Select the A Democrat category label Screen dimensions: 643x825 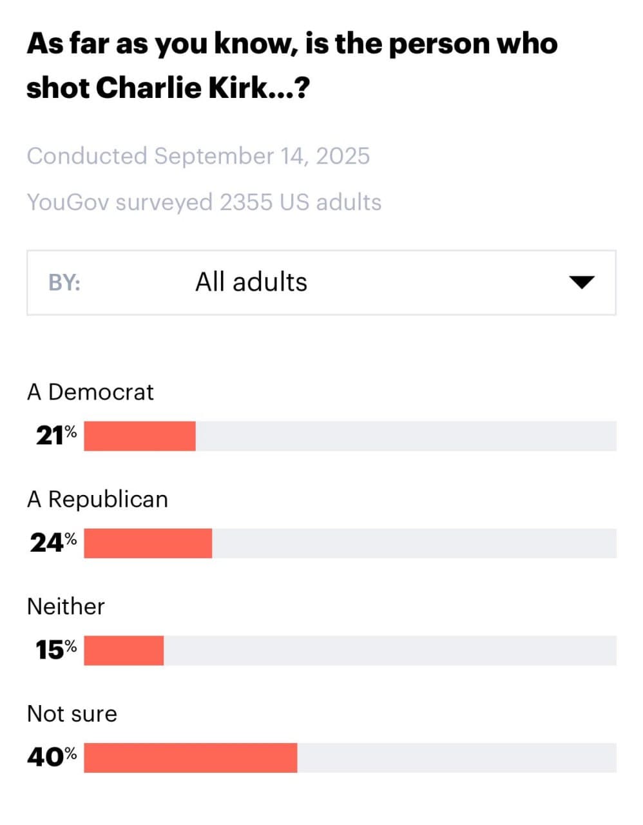[90, 391]
